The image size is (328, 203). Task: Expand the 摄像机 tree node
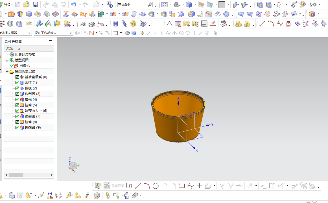(x=7, y=66)
